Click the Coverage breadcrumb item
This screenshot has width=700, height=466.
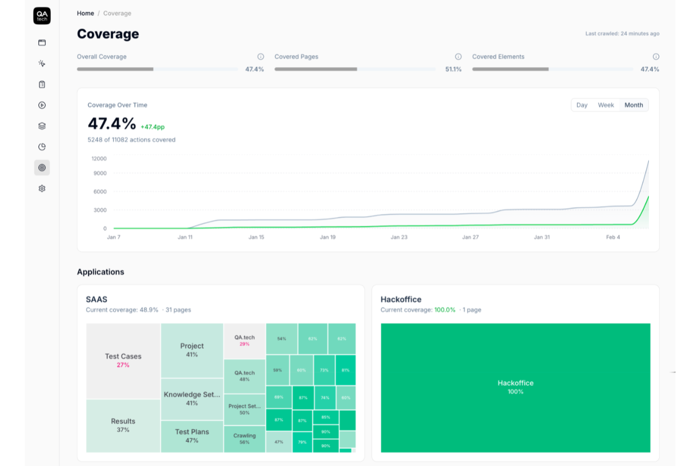click(x=117, y=13)
